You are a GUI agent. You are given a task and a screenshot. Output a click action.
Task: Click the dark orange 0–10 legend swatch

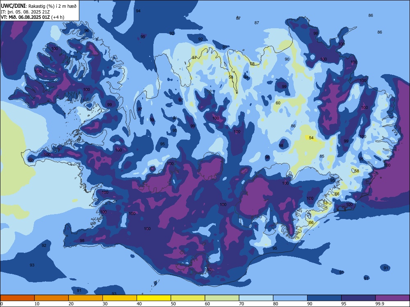click(x=17, y=298)
